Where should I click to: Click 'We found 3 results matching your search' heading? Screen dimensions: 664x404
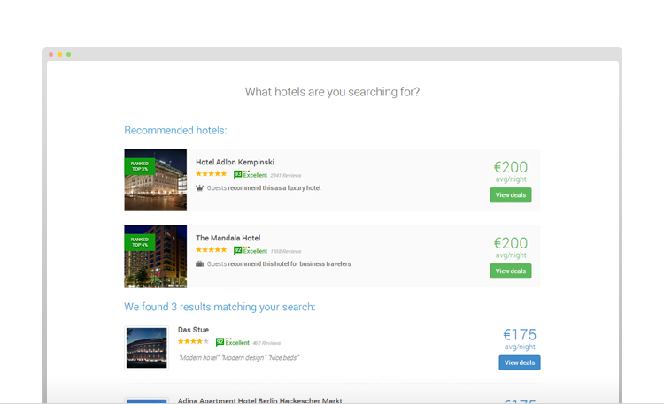220,307
